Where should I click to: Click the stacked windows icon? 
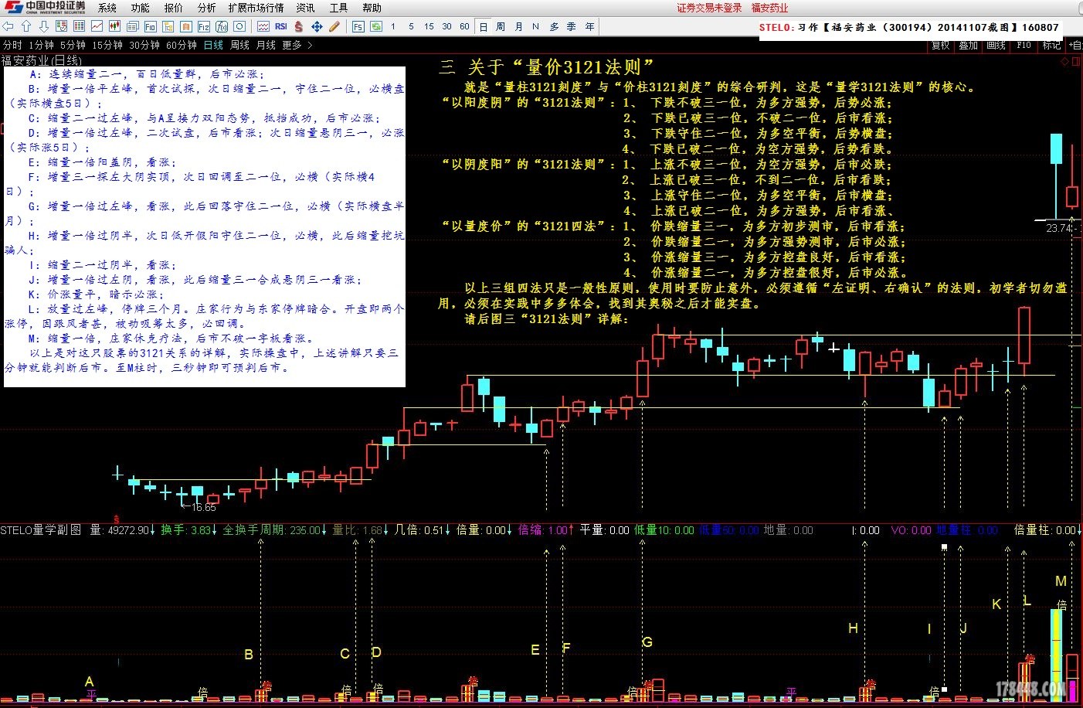click(x=132, y=26)
